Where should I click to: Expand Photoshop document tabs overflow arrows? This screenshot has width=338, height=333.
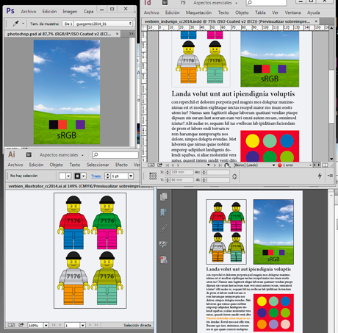[132, 34]
